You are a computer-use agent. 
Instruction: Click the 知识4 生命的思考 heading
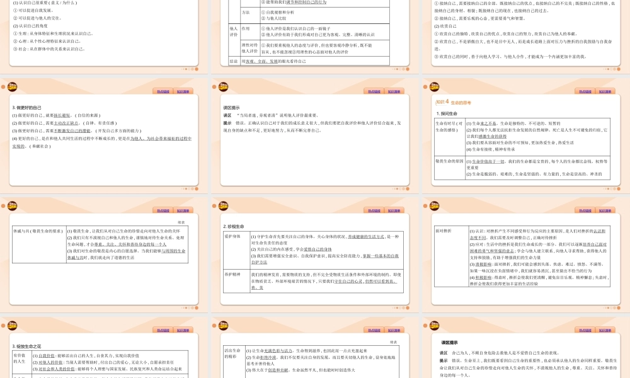(454, 102)
